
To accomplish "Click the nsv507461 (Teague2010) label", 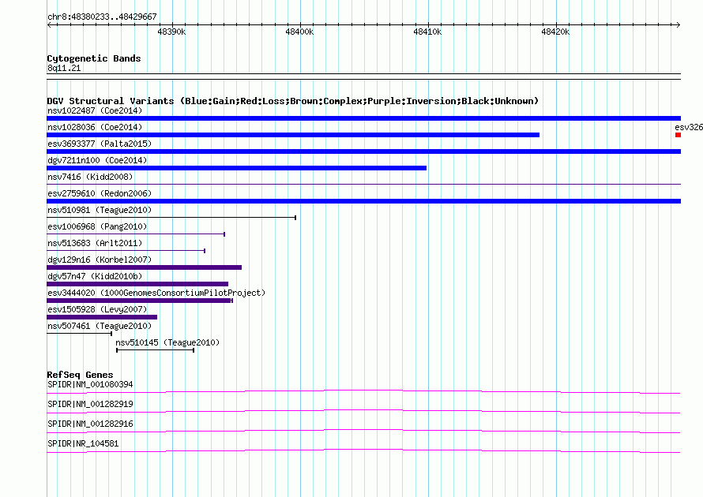I will [100, 326].
